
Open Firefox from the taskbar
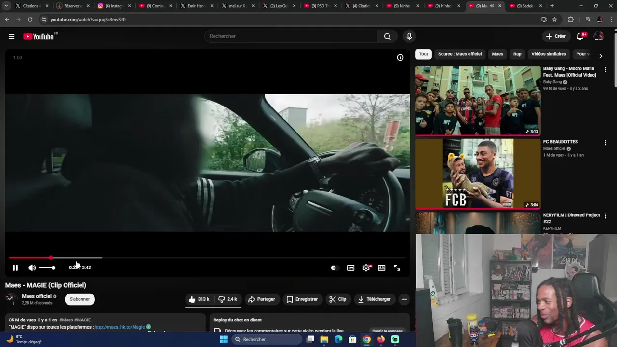click(x=381, y=339)
